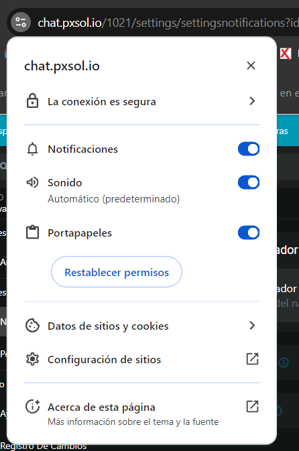Select La conexión es segura item

(141, 101)
